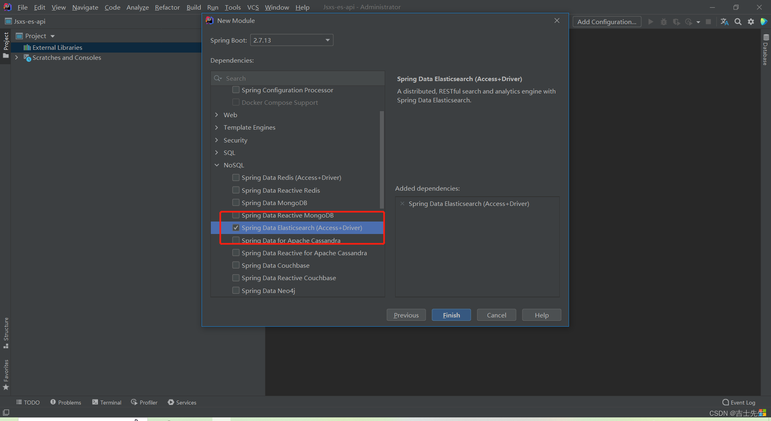
Task: Open the TODO tool window
Action: click(28, 402)
